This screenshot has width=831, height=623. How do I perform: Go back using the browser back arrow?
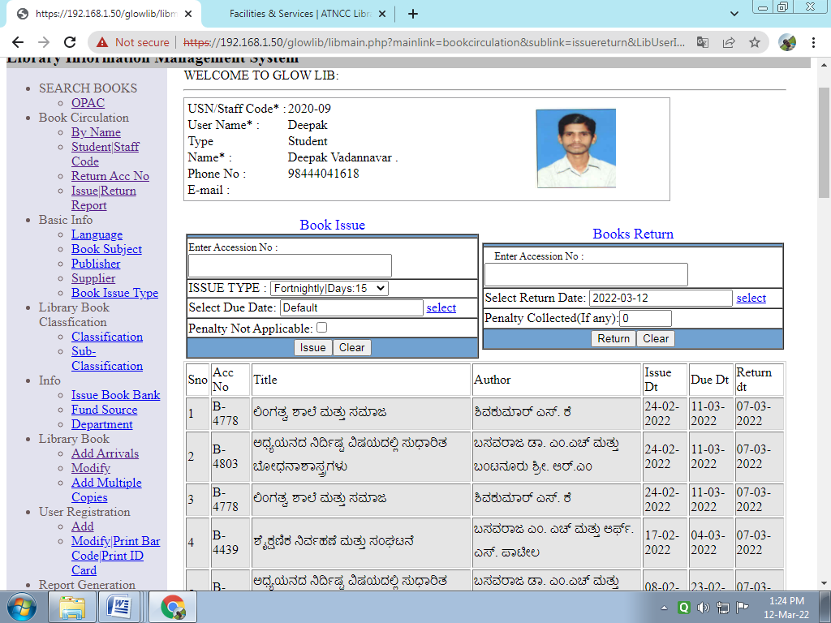(17, 42)
